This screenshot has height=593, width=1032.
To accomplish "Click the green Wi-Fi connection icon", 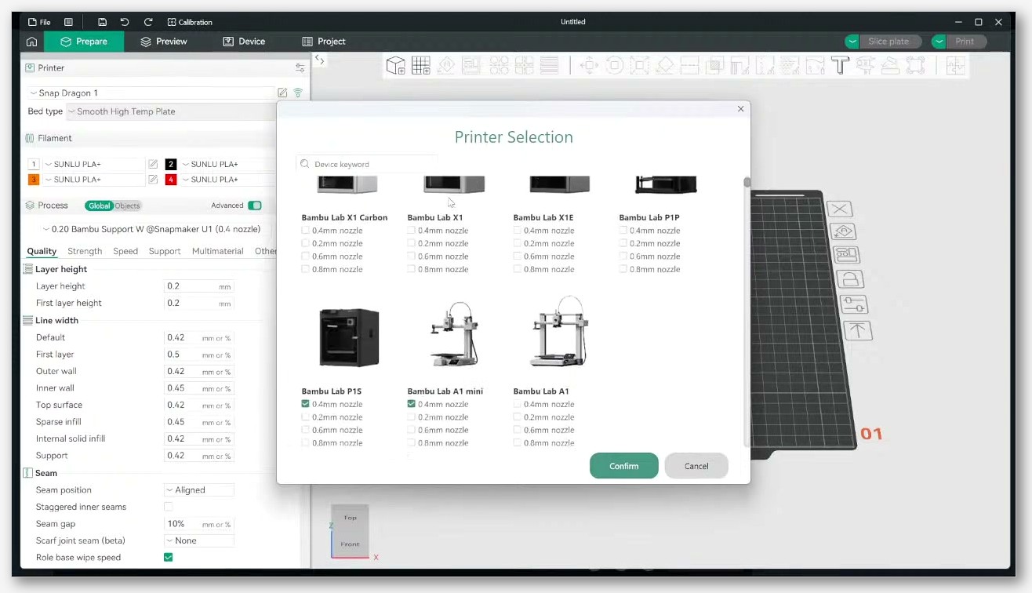I will (x=298, y=93).
